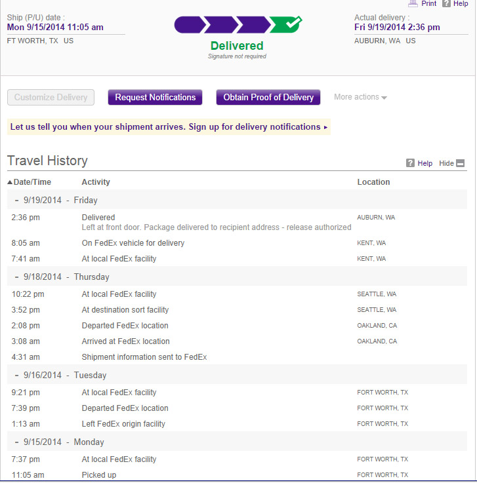This screenshot has height=483, width=477.
Task: Collapse the 9/15/2014 Monday group
Action: click(x=16, y=442)
